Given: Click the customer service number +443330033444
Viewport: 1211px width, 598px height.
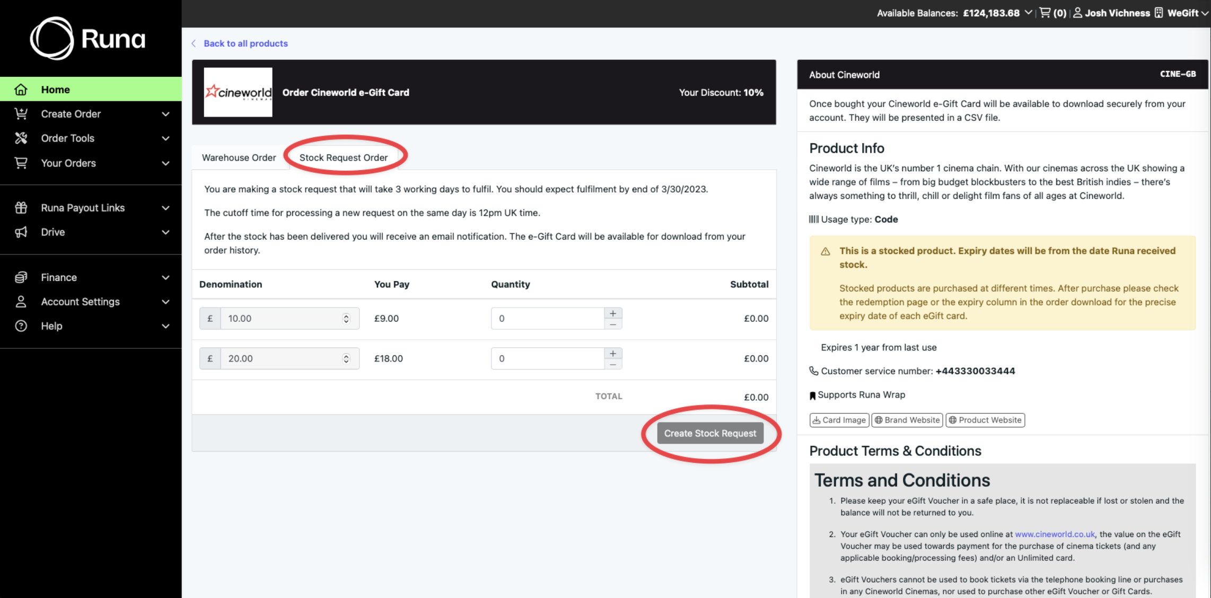Looking at the screenshot, I should (x=975, y=371).
